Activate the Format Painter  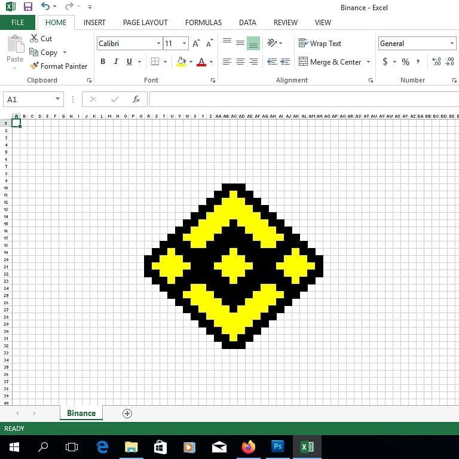(58, 66)
